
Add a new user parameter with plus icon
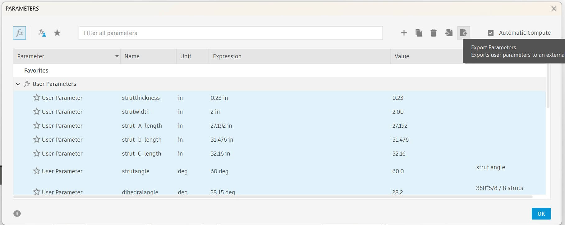404,33
